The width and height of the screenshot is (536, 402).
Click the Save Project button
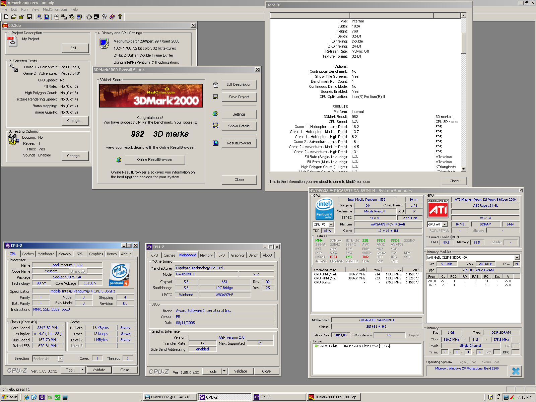click(x=239, y=97)
